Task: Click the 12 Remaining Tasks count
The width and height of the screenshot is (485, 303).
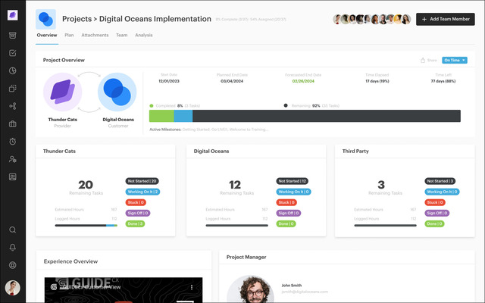Action: (x=235, y=185)
